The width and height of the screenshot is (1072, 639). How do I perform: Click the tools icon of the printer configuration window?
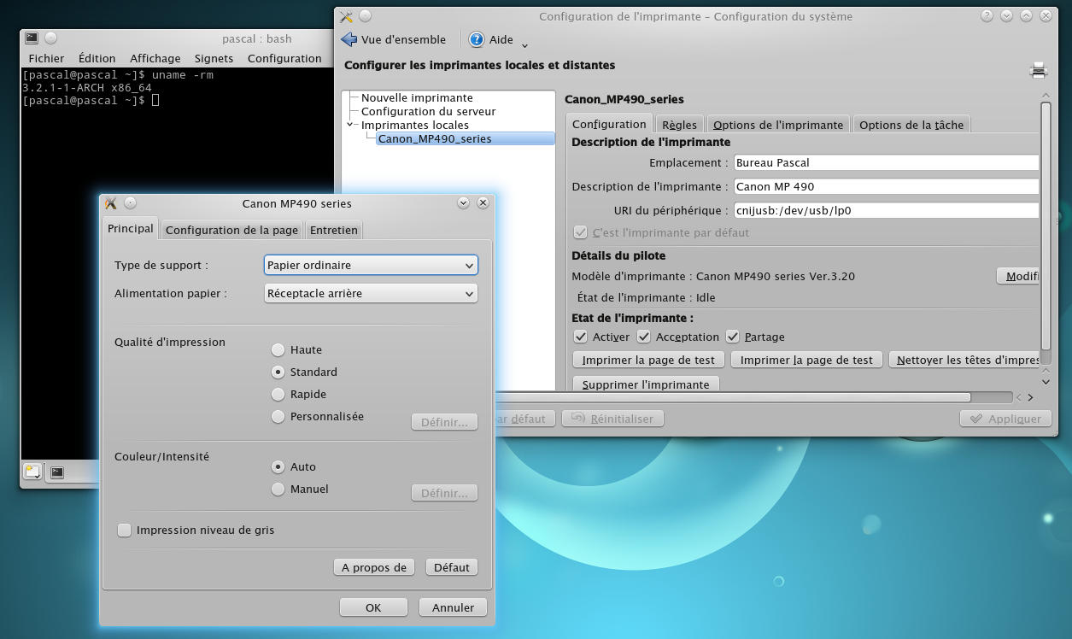click(346, 16)
